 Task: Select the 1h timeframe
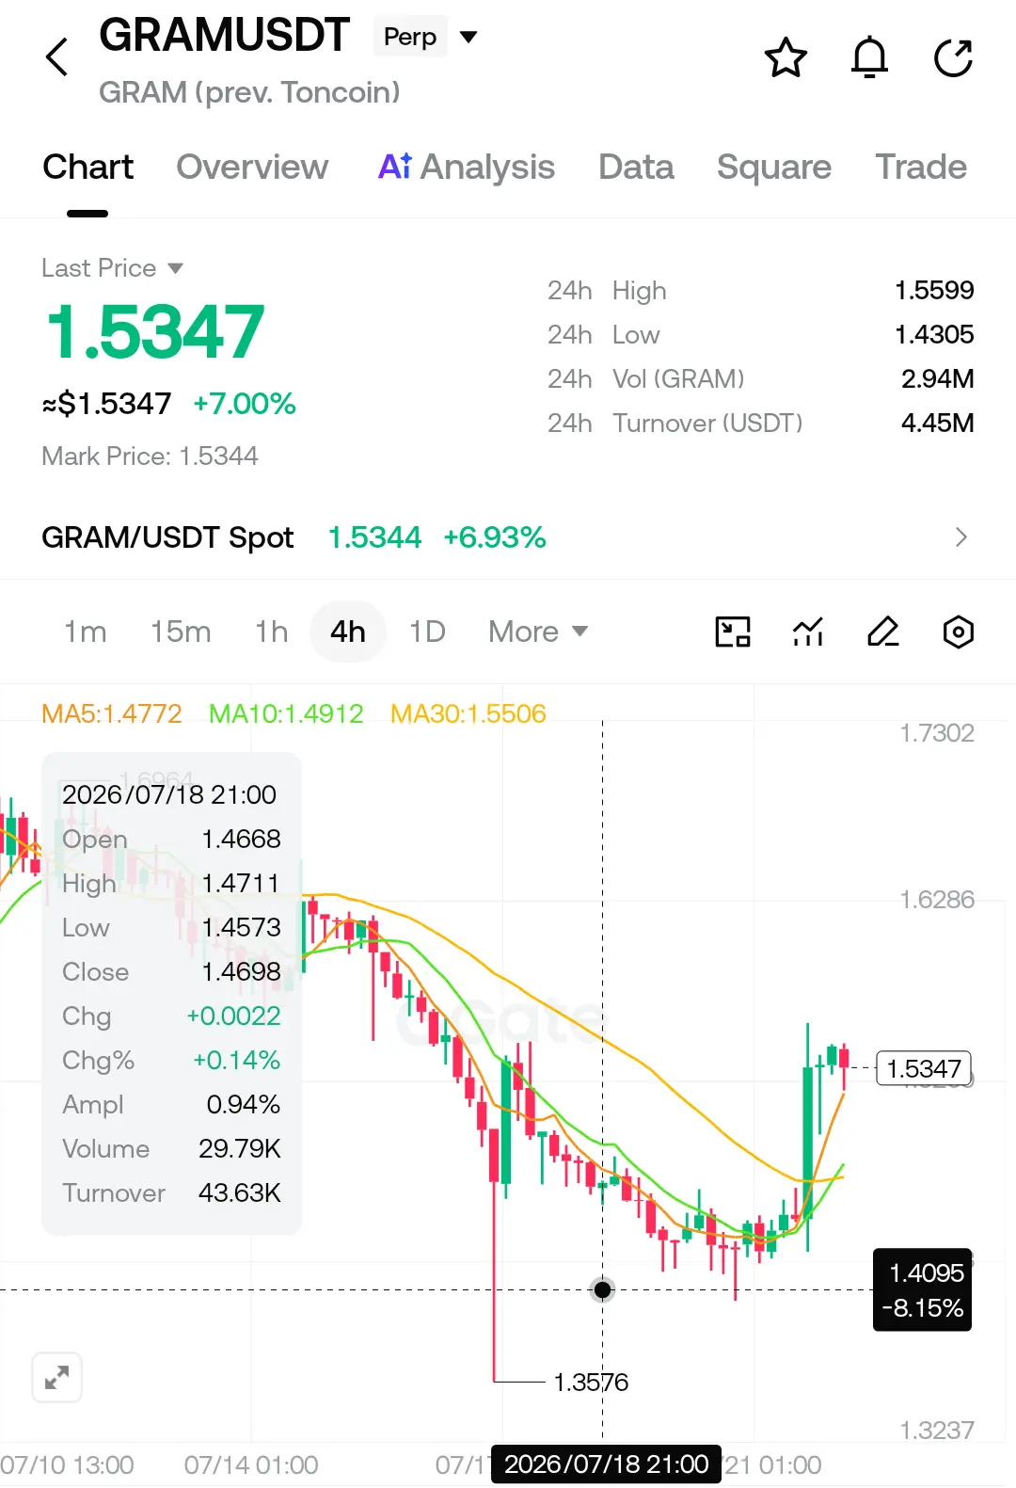271,632
